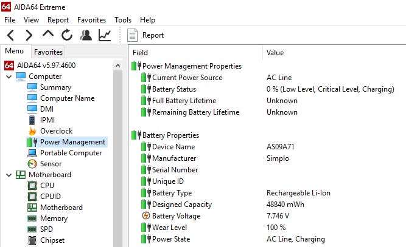The height and width of the screenshot is (247, 406).
Task: Click the AS09A71 device name value
Action: (x=281, y=147)
